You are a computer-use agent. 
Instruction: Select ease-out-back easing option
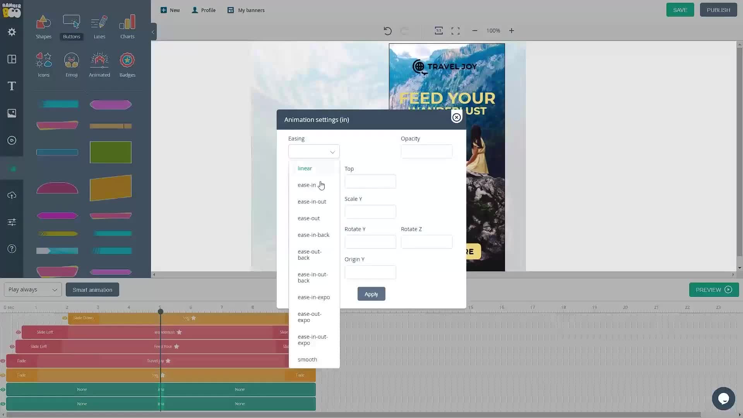tap(314, 255)
